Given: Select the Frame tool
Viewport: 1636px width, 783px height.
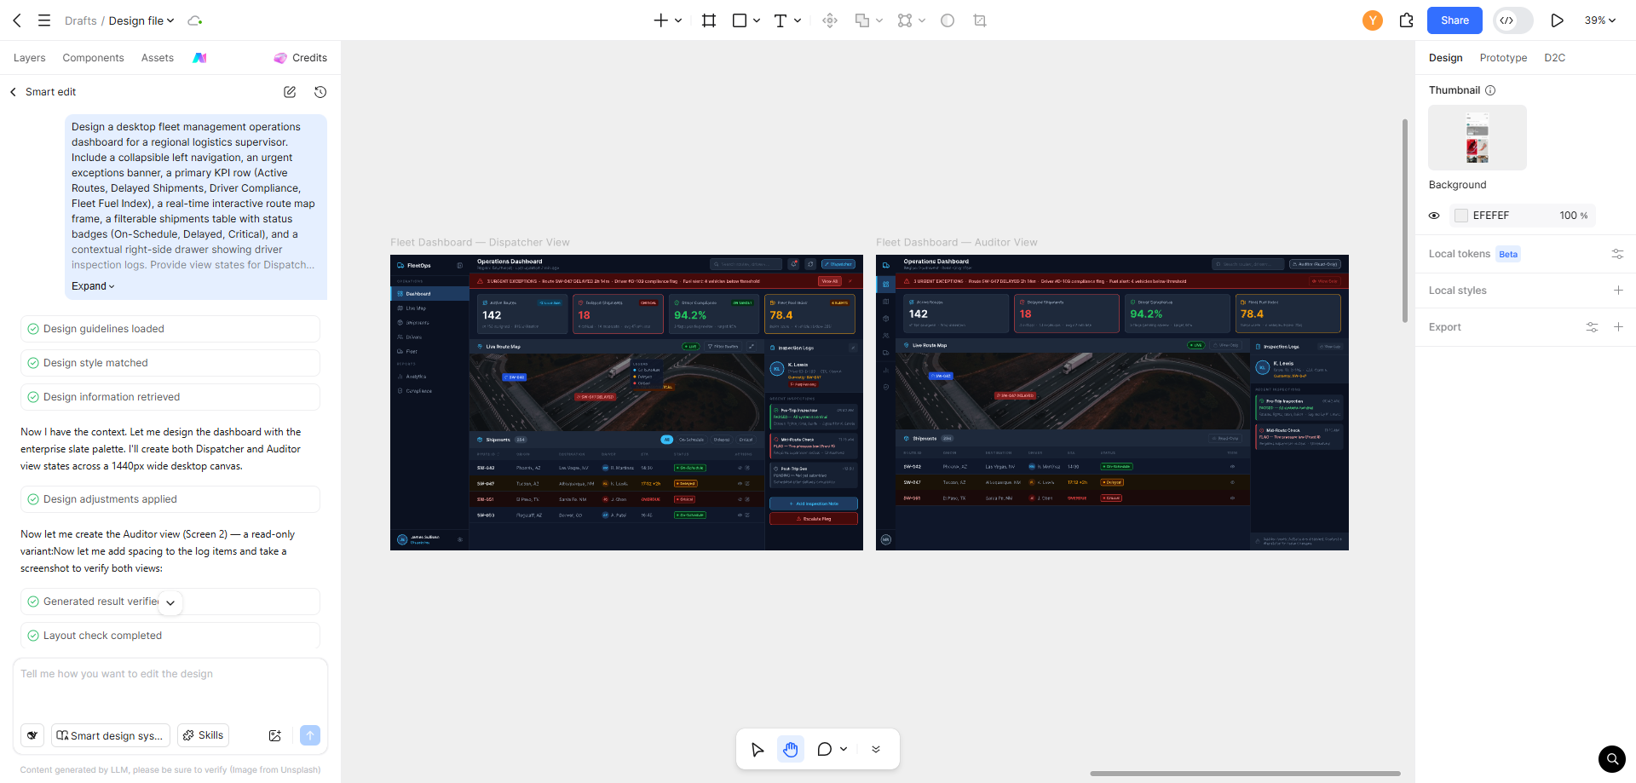Looking at the screenshot, I should [709, 20].
